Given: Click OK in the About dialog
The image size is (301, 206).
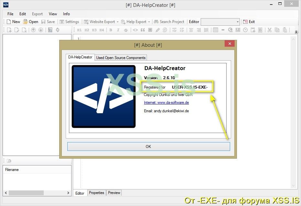Looking at the screenshot, I should click(149, 147).
